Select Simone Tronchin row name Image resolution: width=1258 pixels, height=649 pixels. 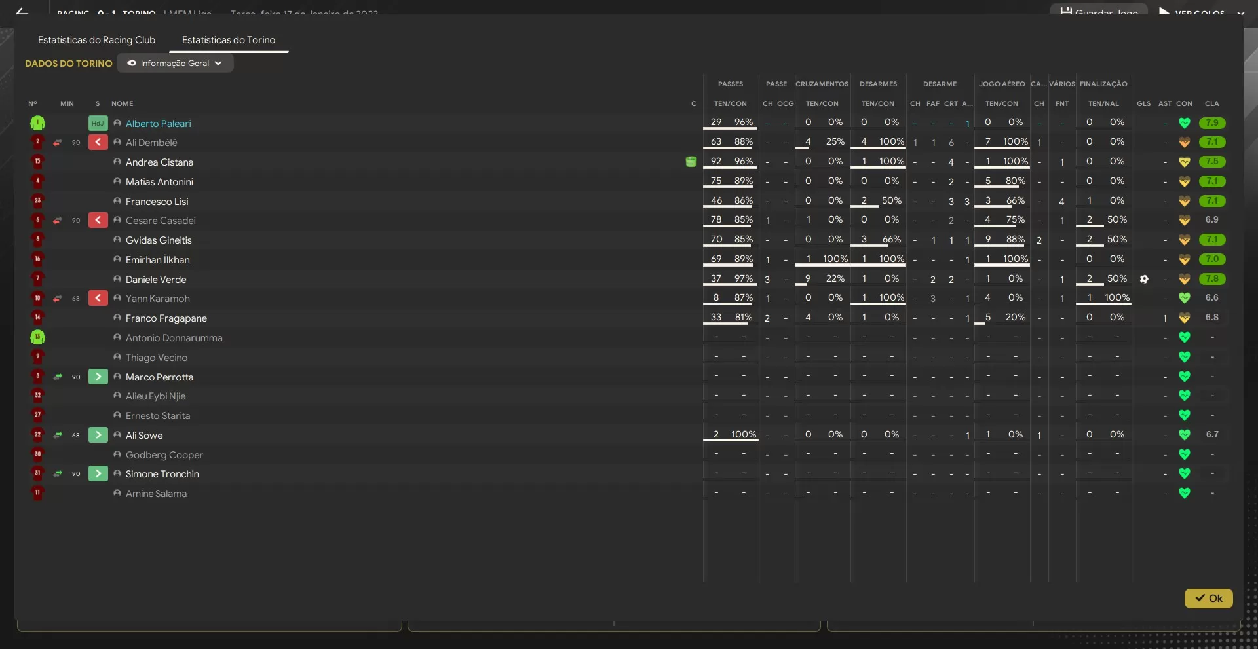(162, 473)
